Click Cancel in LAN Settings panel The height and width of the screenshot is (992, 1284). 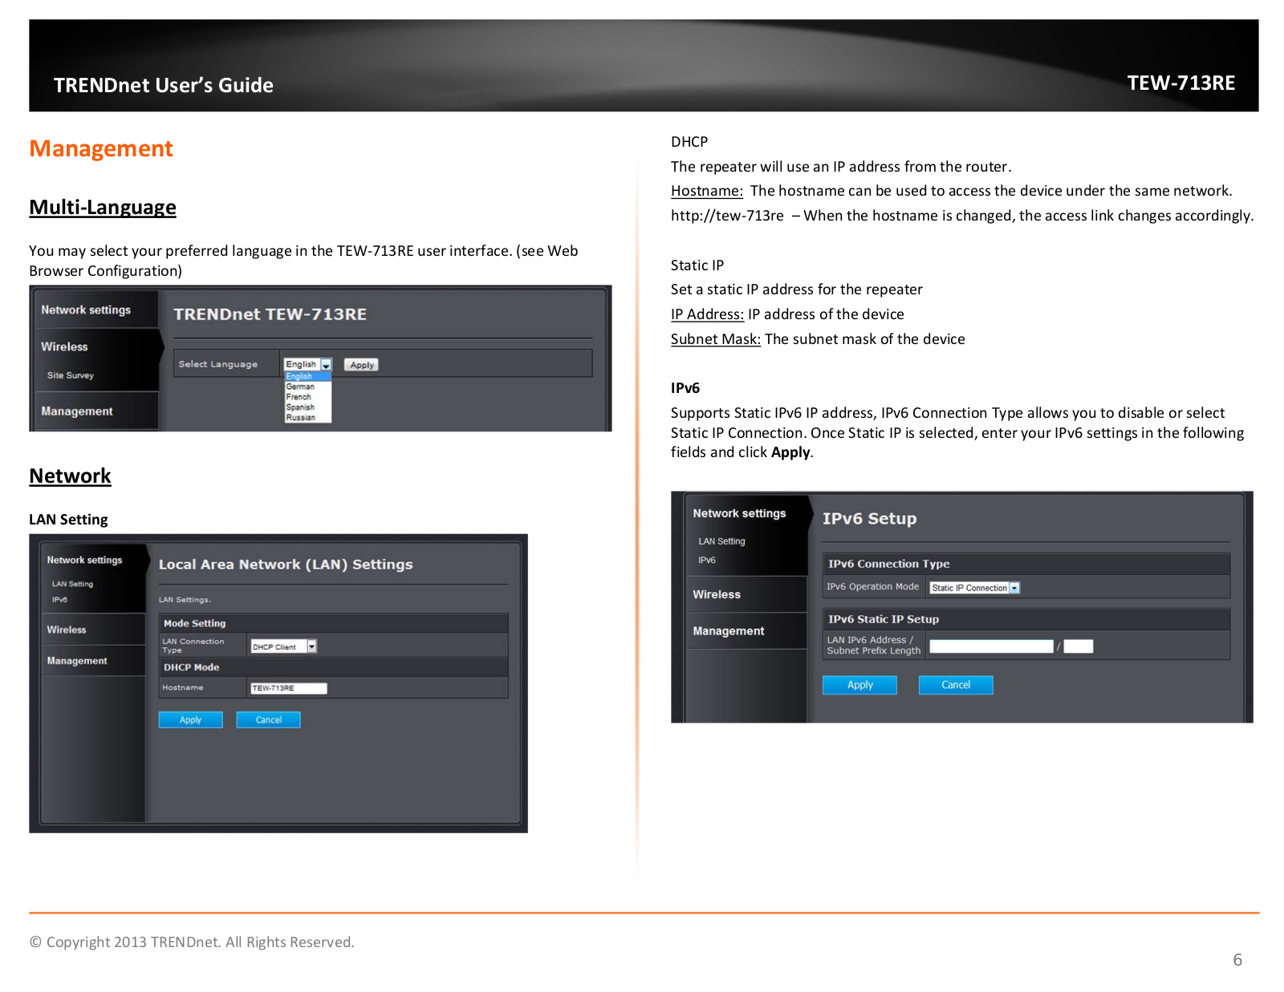(x=268, y=719)
